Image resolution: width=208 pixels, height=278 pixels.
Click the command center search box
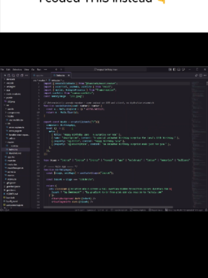(106, 69)
